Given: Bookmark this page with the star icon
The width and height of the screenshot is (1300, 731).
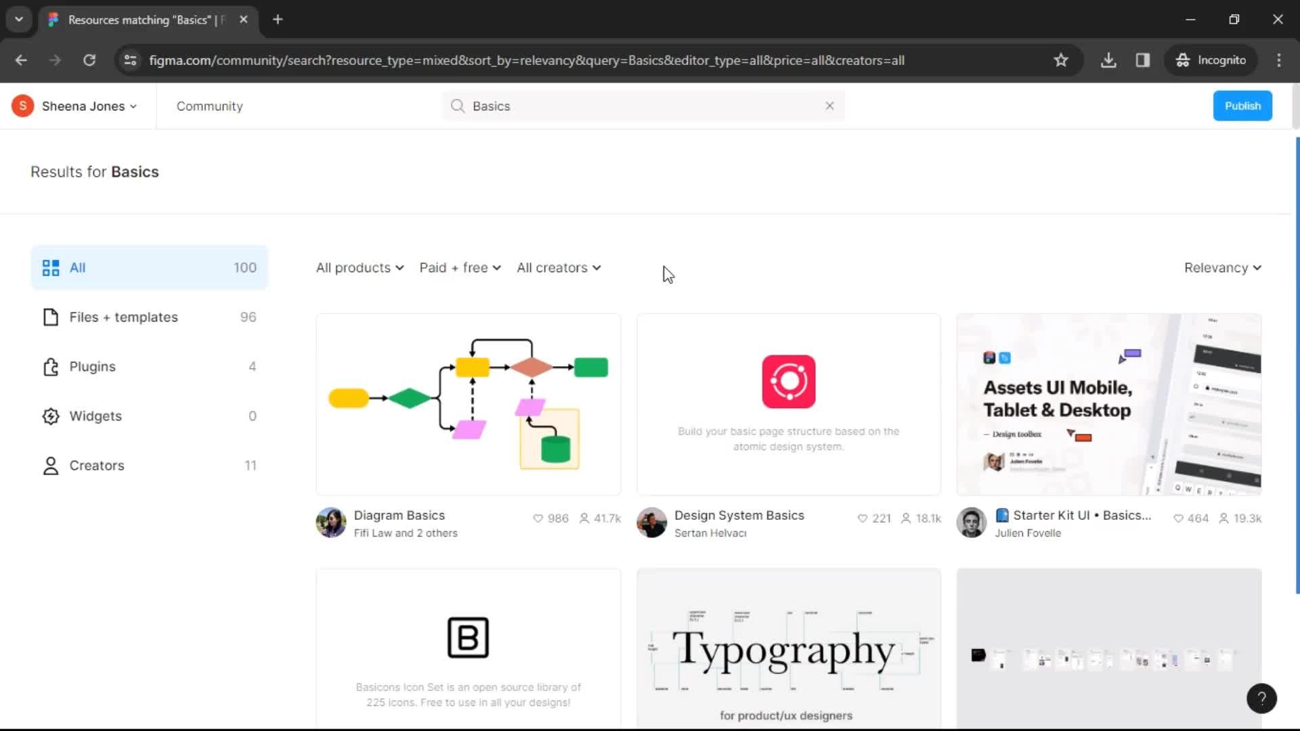Looking at the screenshot, I should (x=1061, y=60).
